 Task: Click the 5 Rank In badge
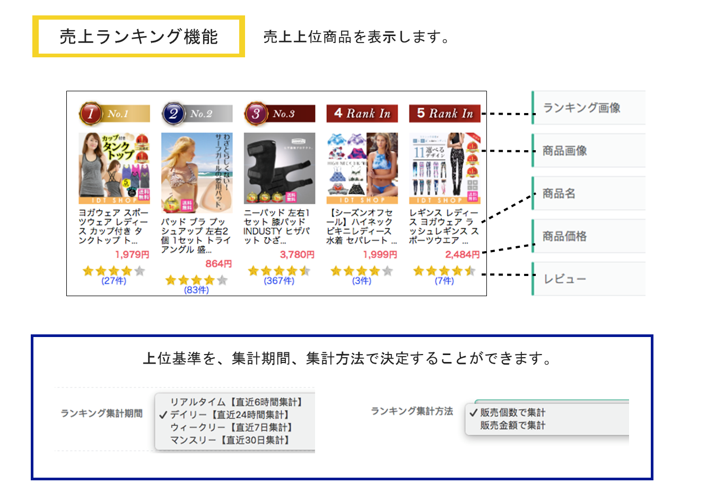click(444, 114)
